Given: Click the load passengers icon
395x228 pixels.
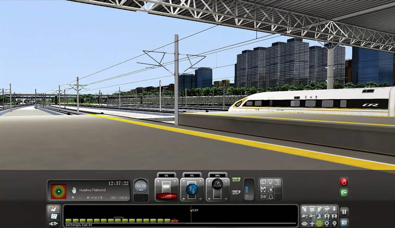Looking at the screenshot, I should [263, 189].
